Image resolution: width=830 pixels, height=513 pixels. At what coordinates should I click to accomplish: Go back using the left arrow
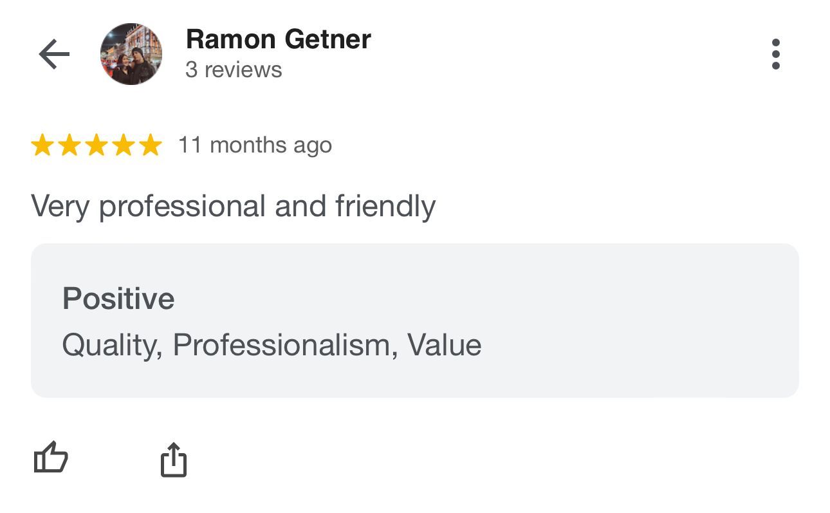click(54, 55)
